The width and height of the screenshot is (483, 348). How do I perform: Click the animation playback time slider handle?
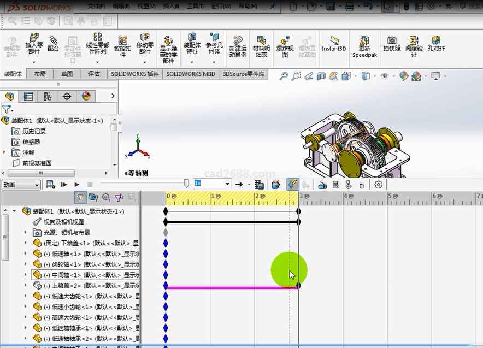pos(186,184)
